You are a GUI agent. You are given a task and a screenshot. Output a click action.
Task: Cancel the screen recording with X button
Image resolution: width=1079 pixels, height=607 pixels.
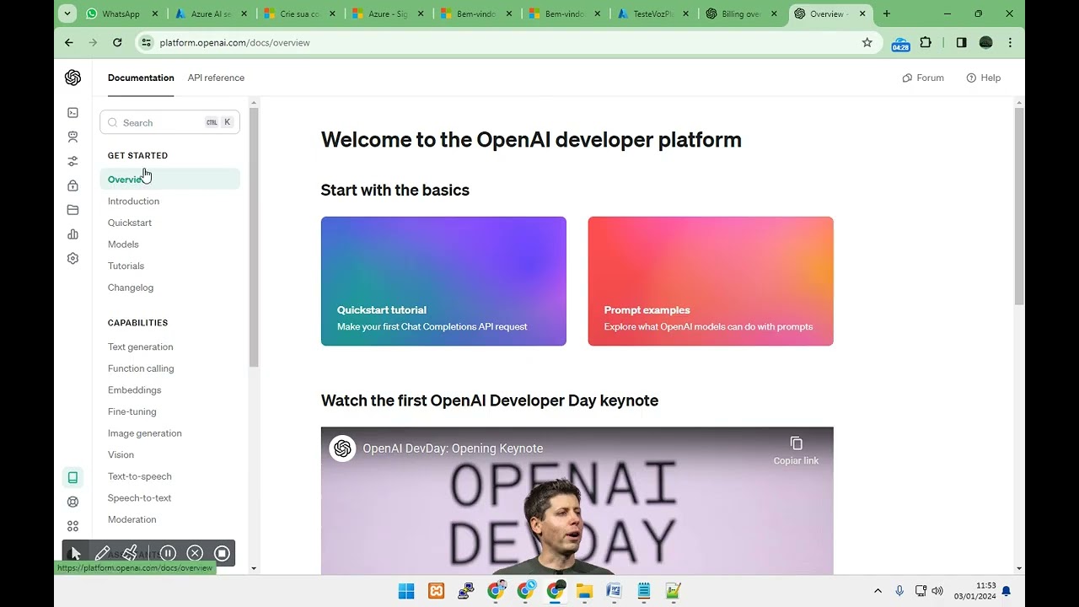coord(195,553)
